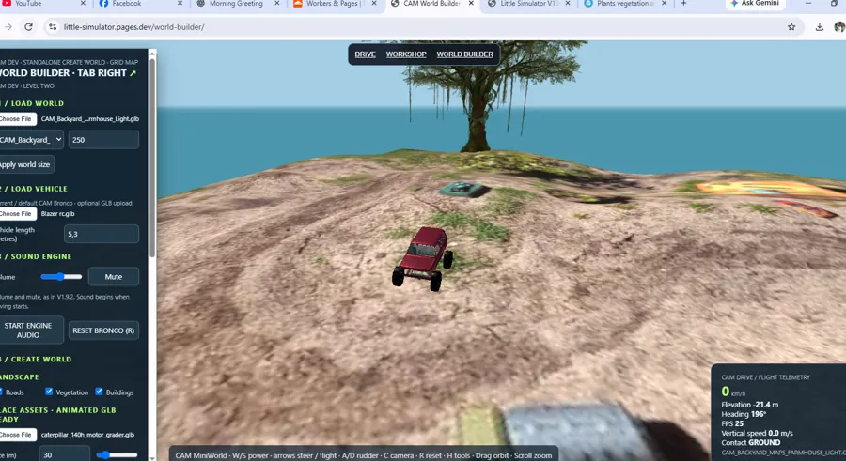Switch to the Workers & Pages tab
Screen dimensions: 846x461
pyautogui.click(x=332, y=4)
